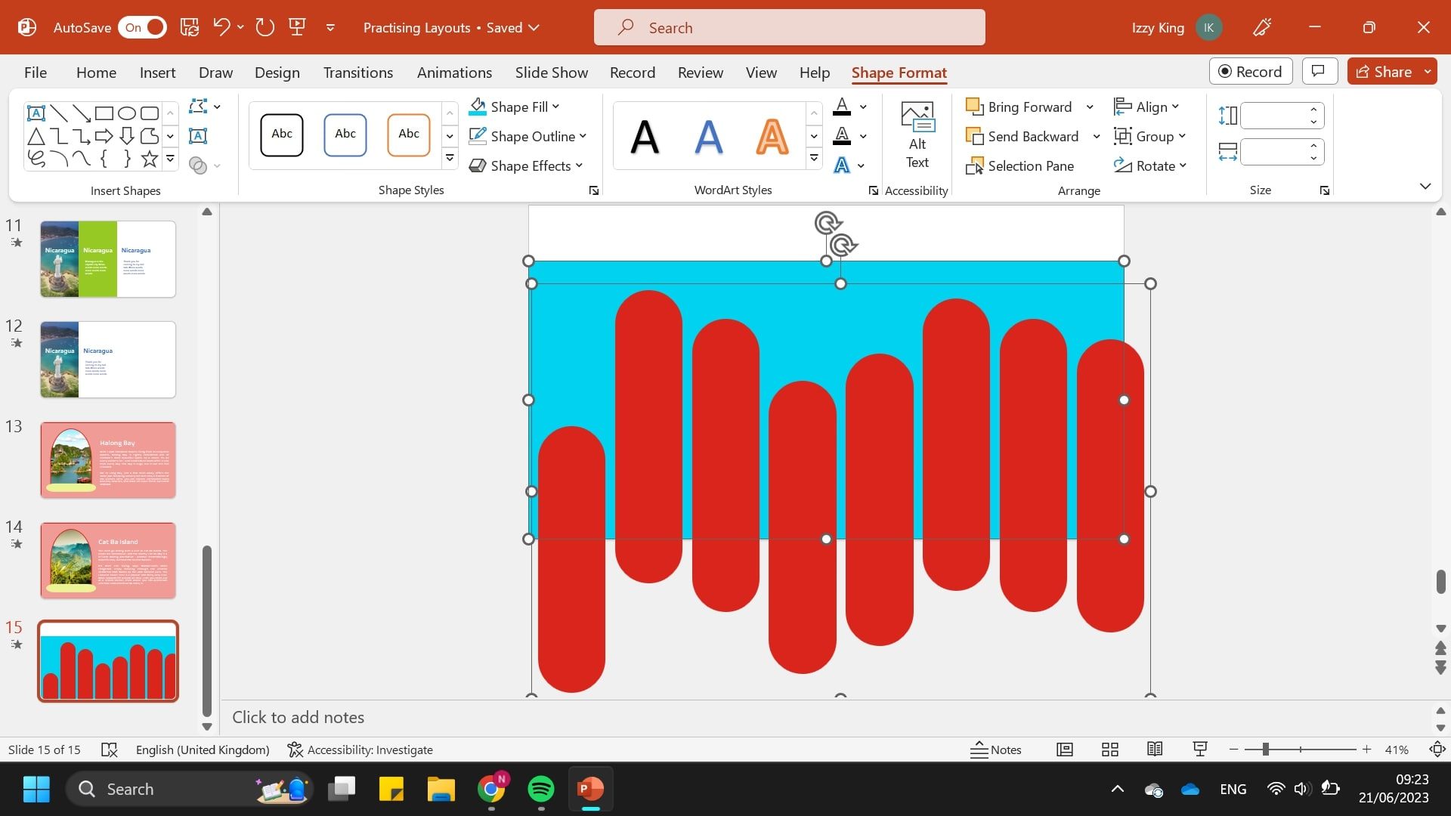Click the Draw Text Box icon
Screen dimensions: 1451x816
click(198, 136)
